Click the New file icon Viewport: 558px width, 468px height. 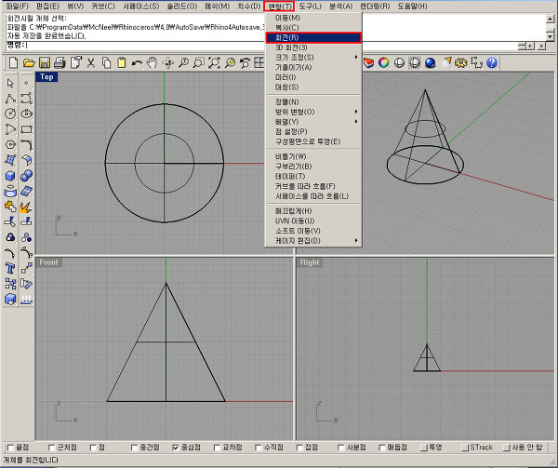click(13, 63)
